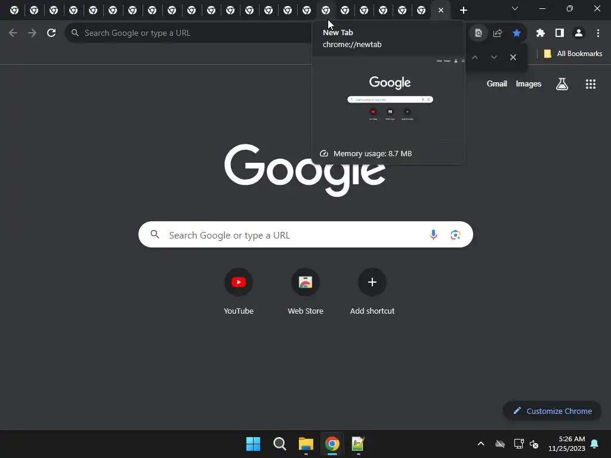Switch to the first tab
This screenshot has width=611, height=458.
[14, 10]
